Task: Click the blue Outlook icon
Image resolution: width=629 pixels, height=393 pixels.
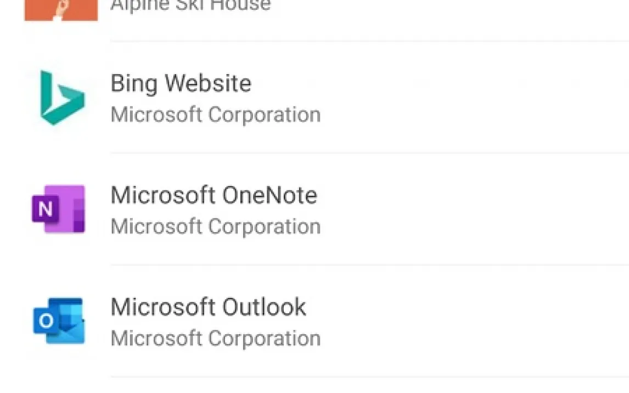Action: (x=59, y=321)
